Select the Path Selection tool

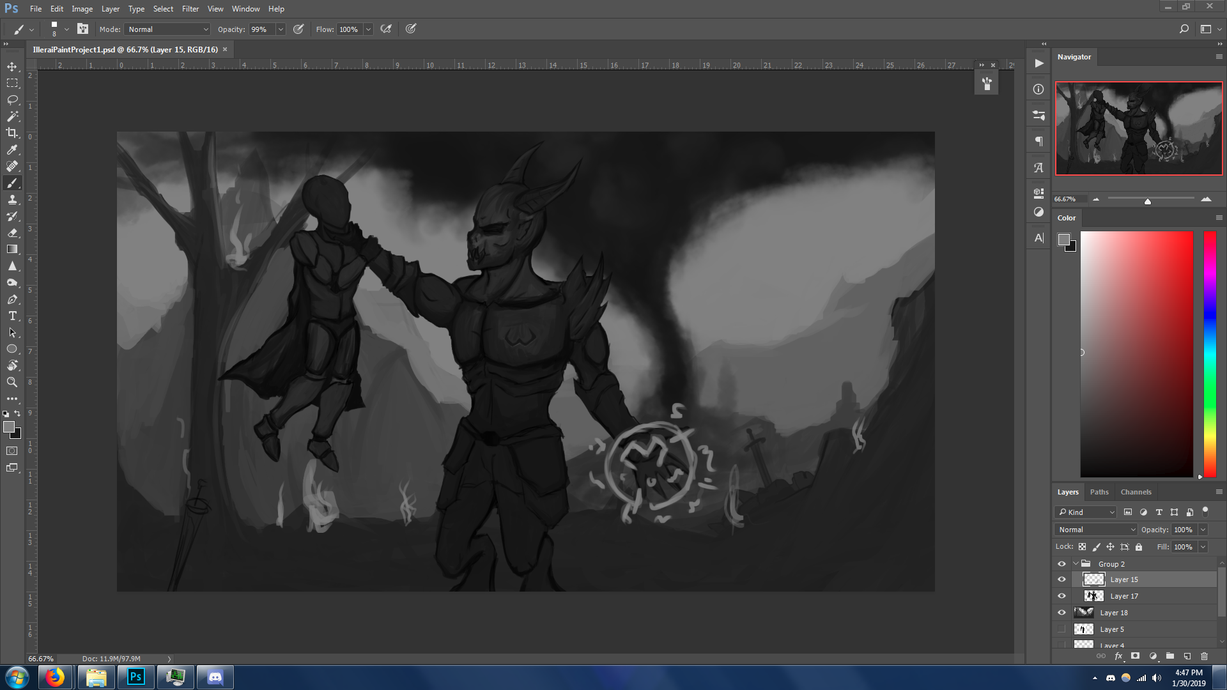tap(12, 332)
